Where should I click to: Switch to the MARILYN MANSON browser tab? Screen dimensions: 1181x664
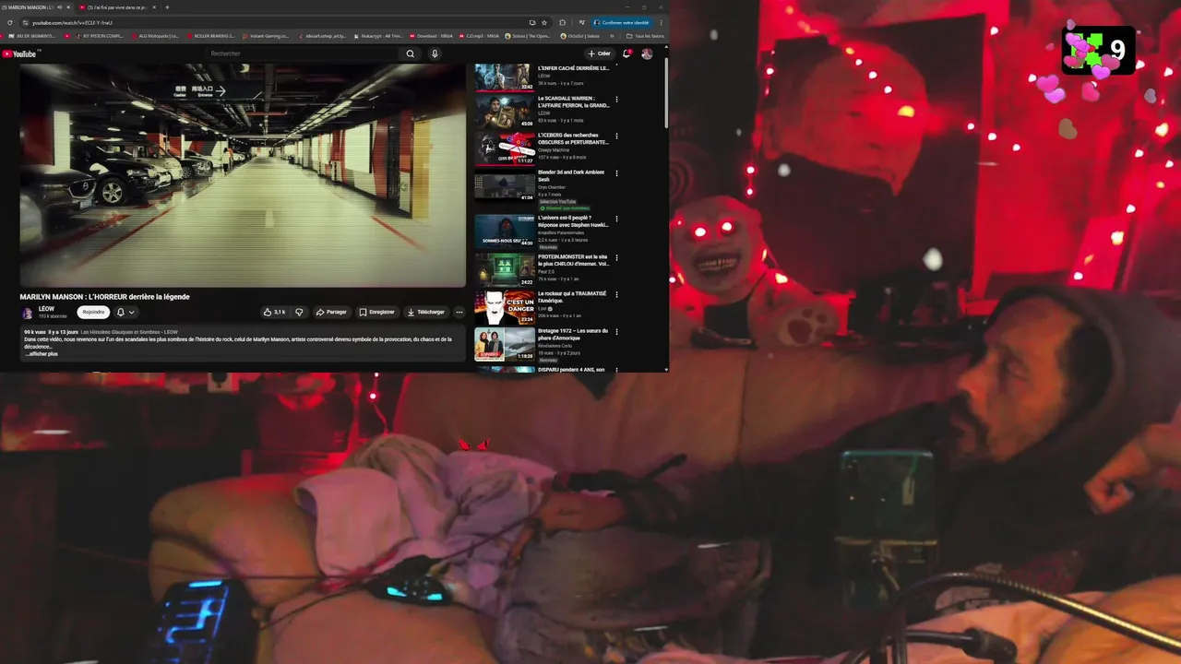(x=35, y=7)
